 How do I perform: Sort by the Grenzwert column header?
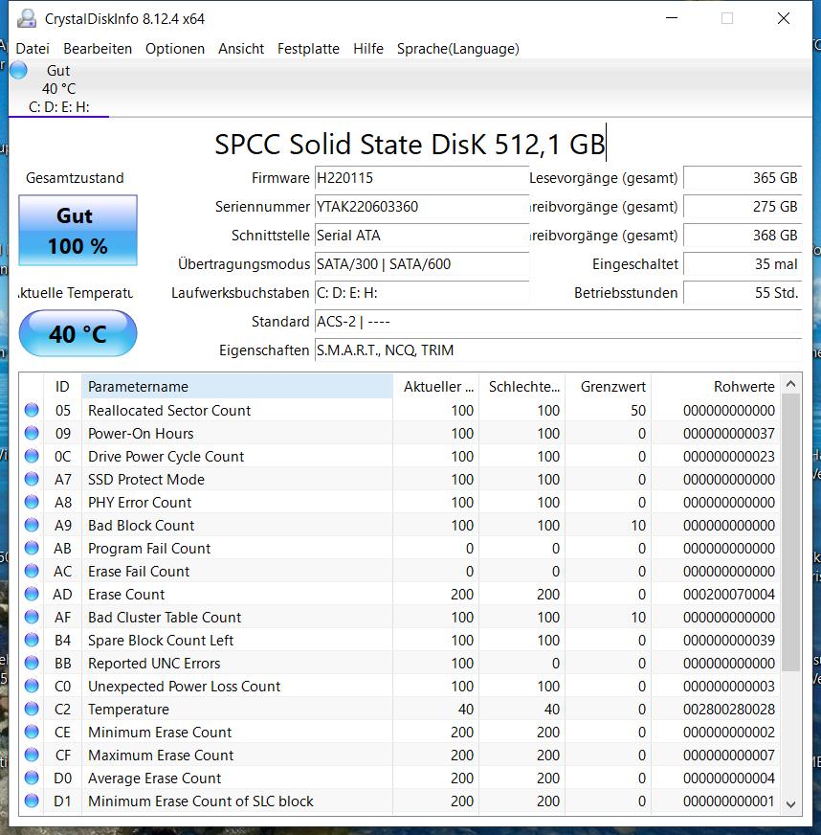pyautogui.click(x=609, y=387)
